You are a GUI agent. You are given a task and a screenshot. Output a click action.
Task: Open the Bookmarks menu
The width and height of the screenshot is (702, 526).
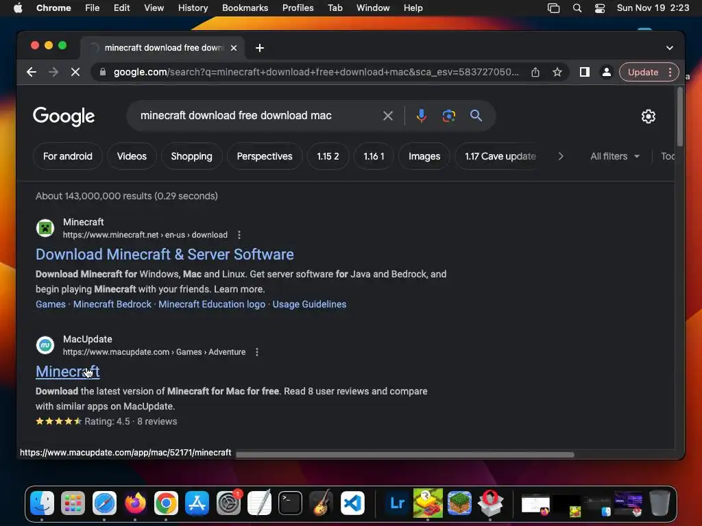coord(245,8)
